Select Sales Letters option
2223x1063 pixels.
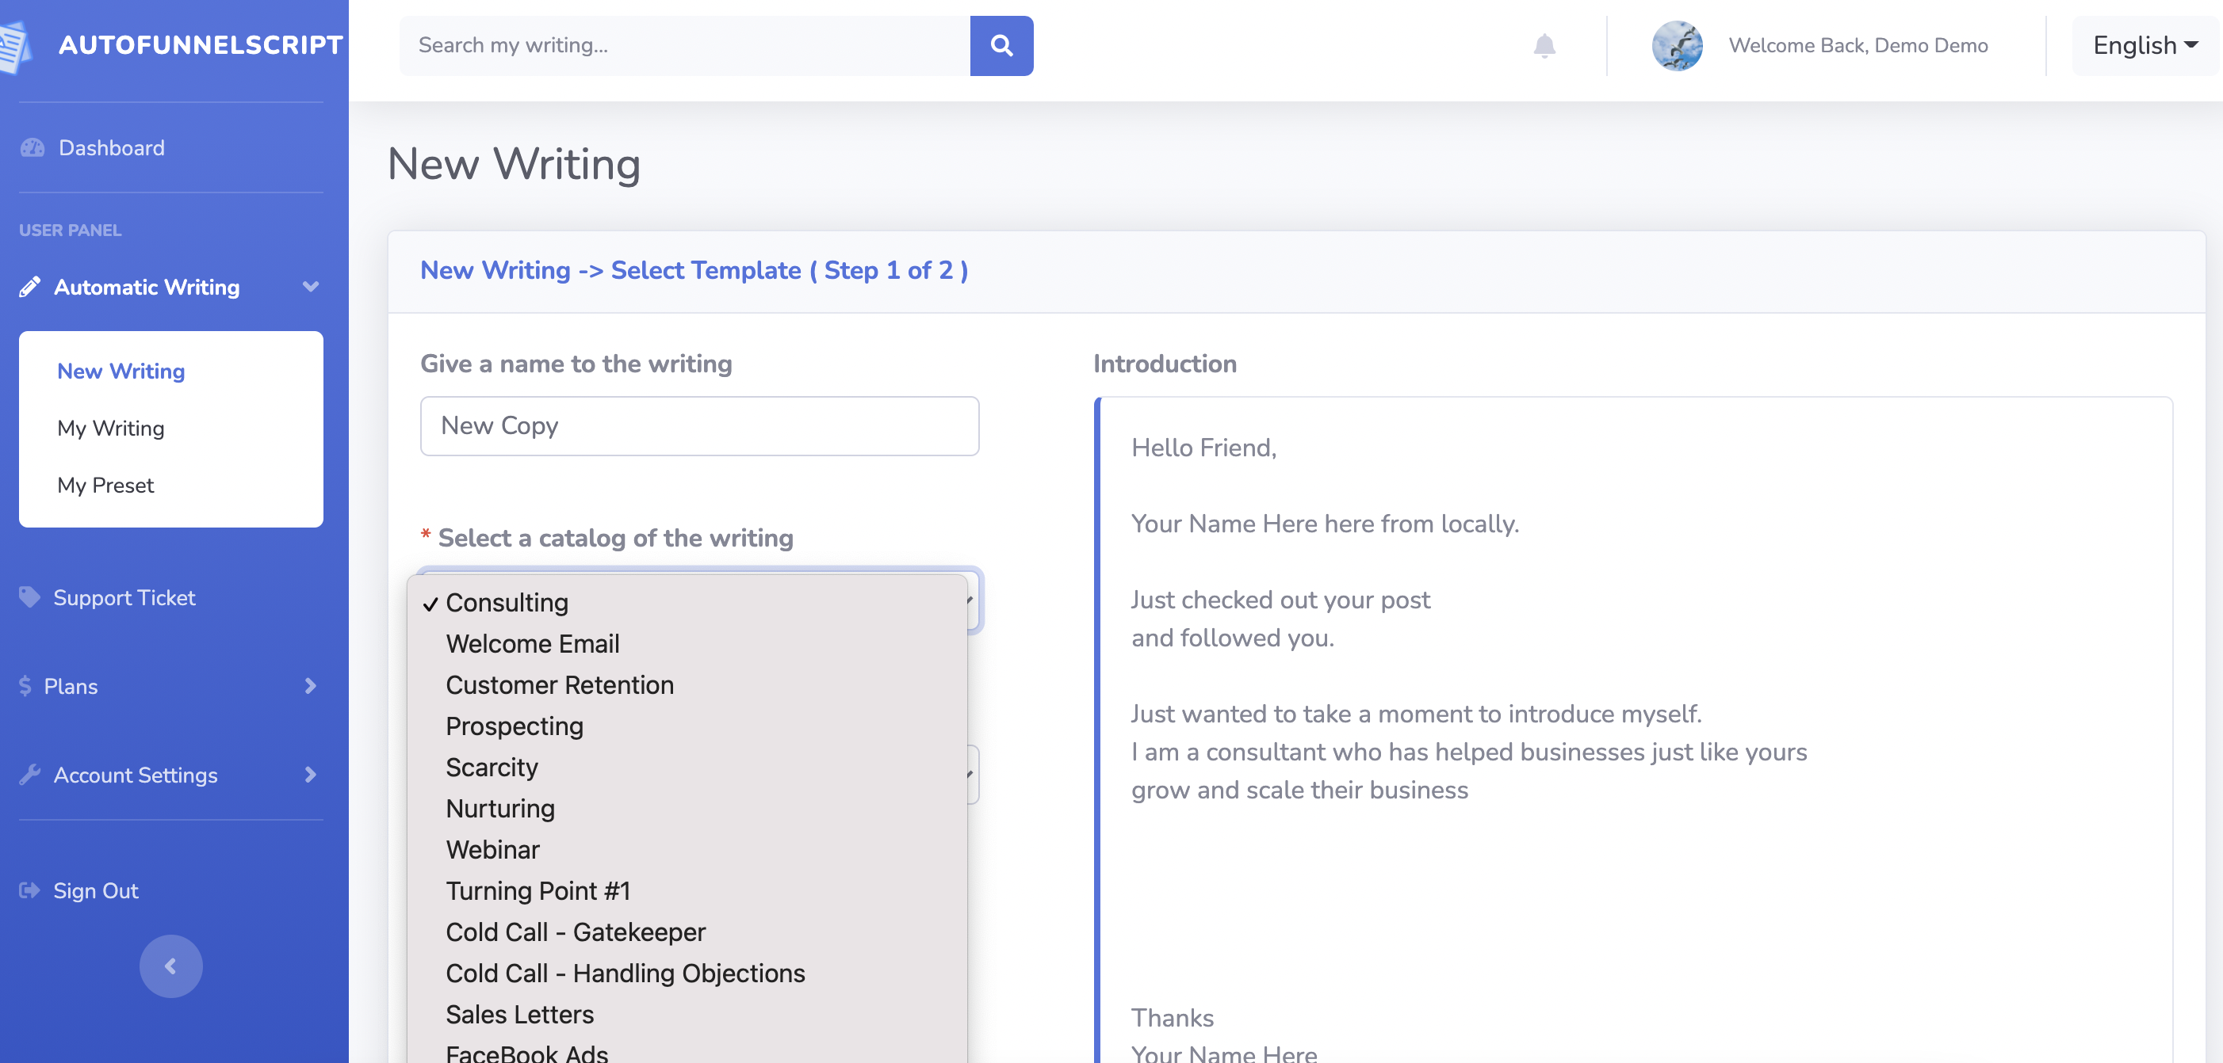coord(687,1014)
